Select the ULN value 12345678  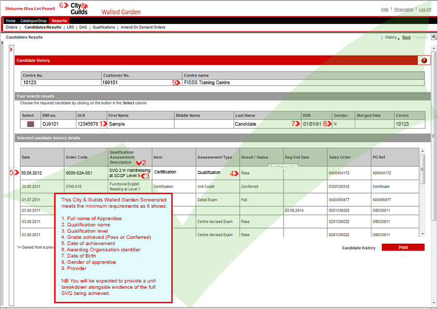point(88,124)
